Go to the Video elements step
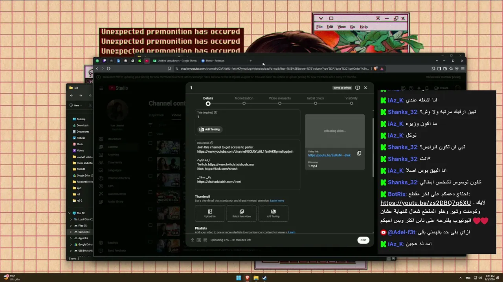503x282 pixels. pyautogui.click(x=280, y=101)
